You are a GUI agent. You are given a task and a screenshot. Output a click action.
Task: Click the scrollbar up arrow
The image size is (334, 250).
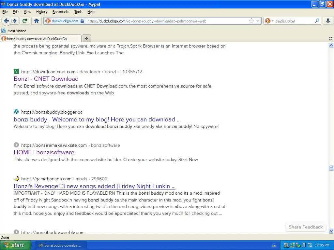click(331, 45)
